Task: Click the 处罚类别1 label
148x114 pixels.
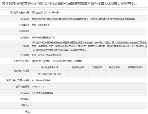Action: [24, 25]
